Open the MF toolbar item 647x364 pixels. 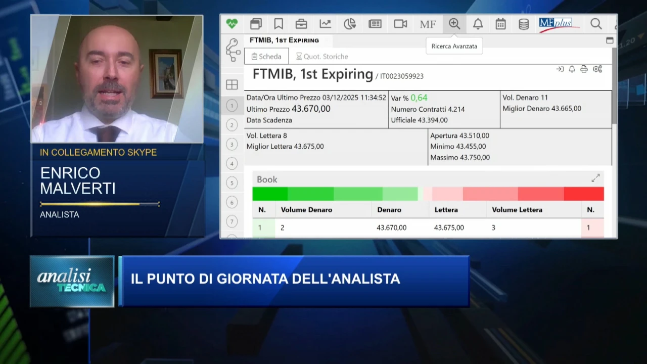(x=428, y=24)
